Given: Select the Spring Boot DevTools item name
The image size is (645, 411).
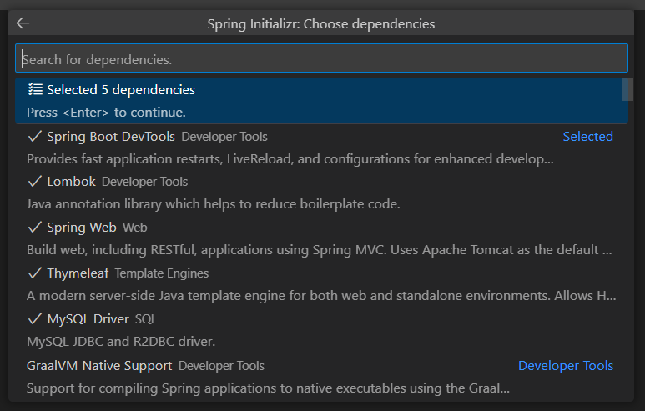Looking at the screenshot, I should (x=111, y=137).
